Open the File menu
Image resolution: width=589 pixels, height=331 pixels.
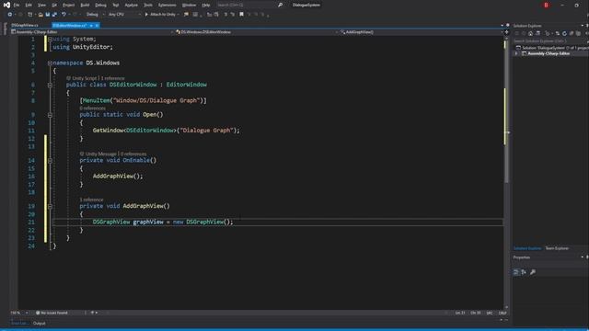[x=17, y=6]
